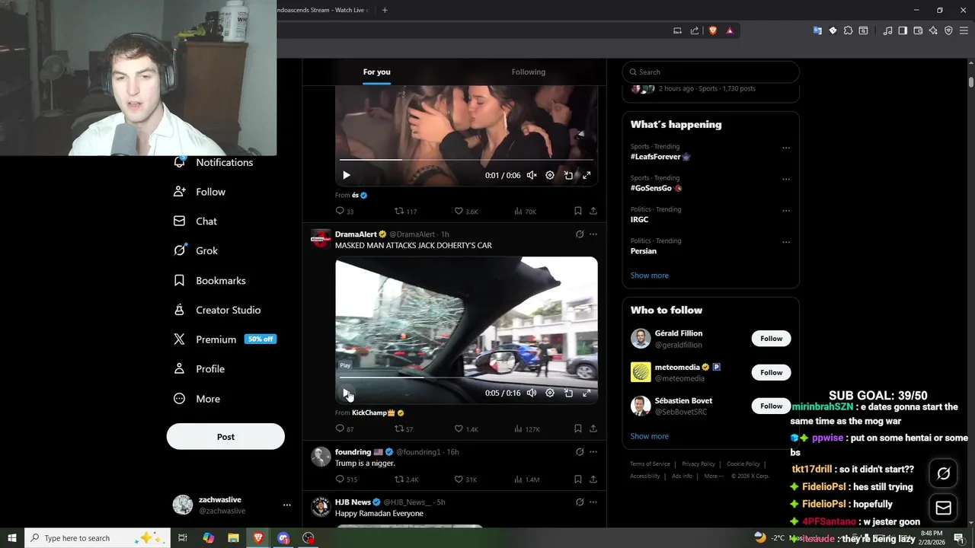This screenshot has height=548, width=975.
Task: Play the first video in the feed
Action: tap(346, 175)
